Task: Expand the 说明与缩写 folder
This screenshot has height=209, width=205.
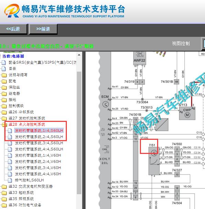Action: click(18, 75)
